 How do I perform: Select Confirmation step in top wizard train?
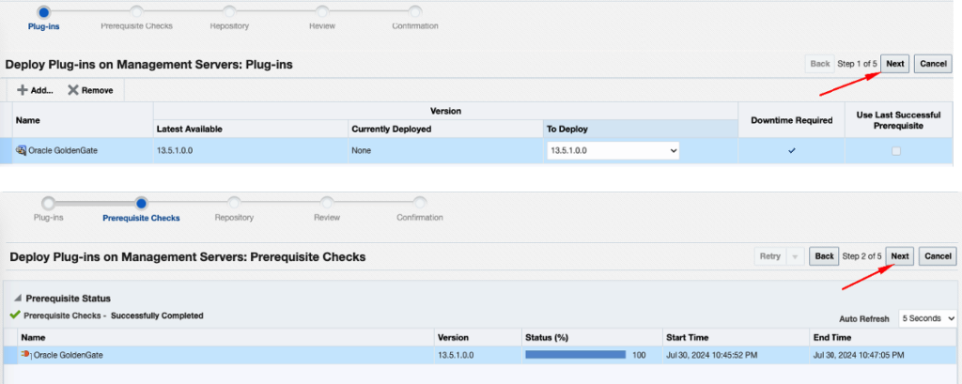[415, 12]
